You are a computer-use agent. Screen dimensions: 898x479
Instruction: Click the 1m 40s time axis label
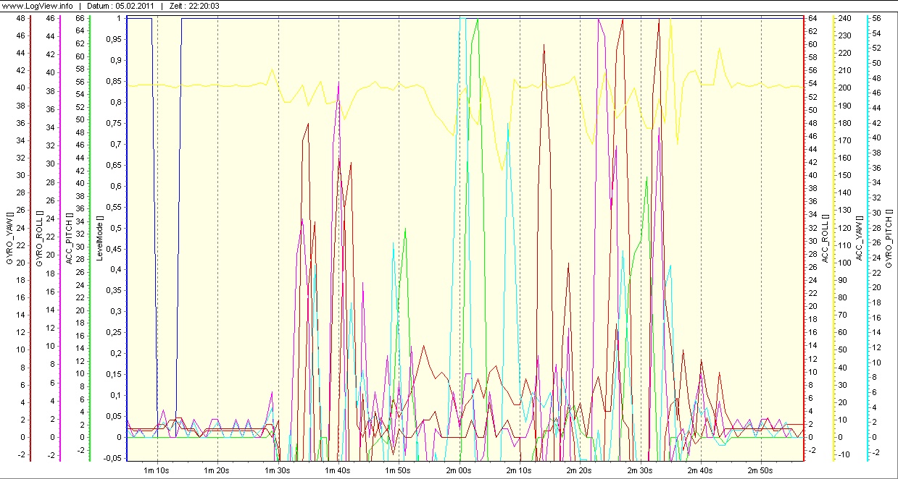338,470
